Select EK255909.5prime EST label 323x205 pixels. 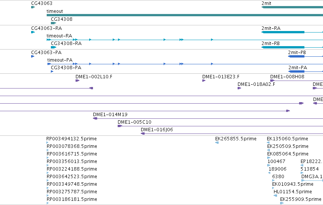tap(301, 199)
